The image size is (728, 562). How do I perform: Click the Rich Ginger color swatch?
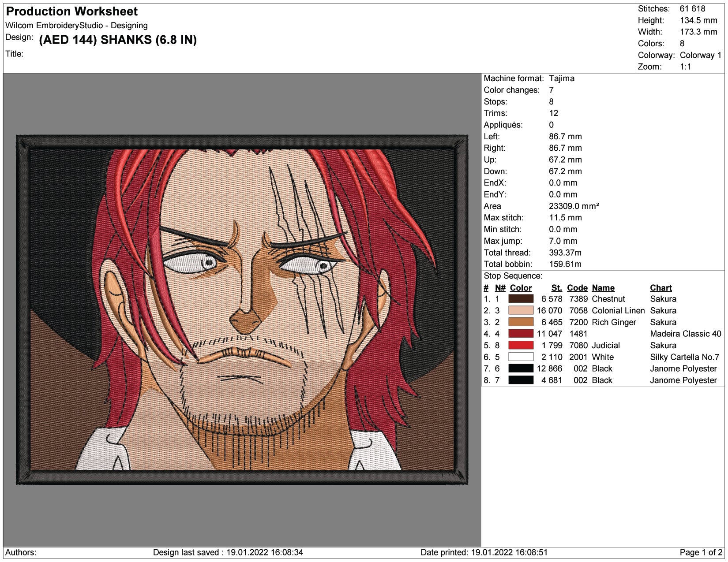(x=521, y=322)
